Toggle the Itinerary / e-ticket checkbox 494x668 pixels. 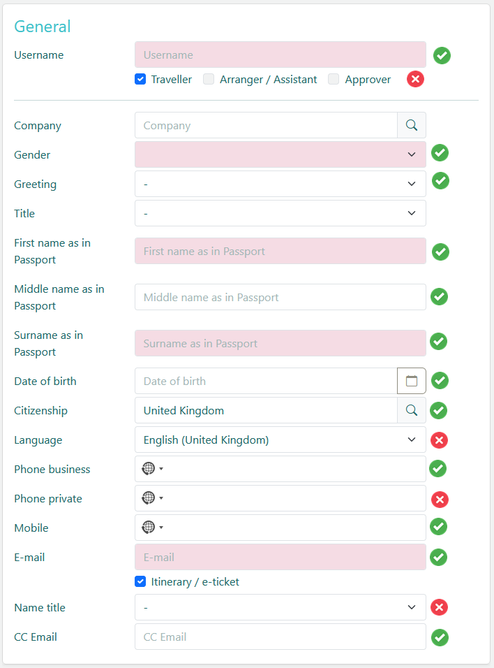pos(140,581)
